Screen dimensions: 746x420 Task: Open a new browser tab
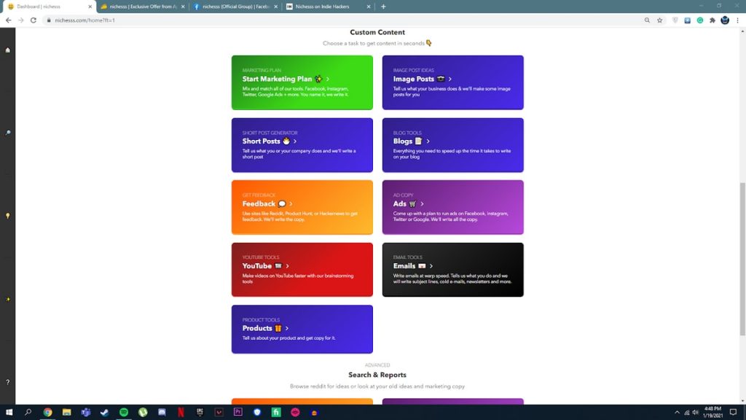[383, 7]
